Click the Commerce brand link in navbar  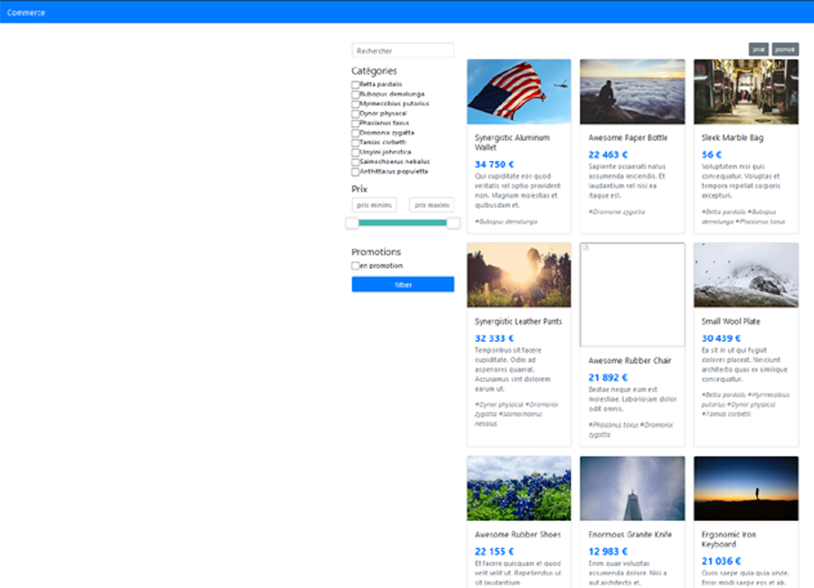(26, 13)
